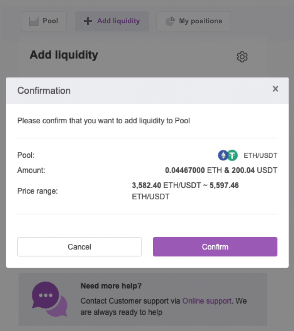
Task: Switch to the Pool tab
Action: (x=44, y=21)
